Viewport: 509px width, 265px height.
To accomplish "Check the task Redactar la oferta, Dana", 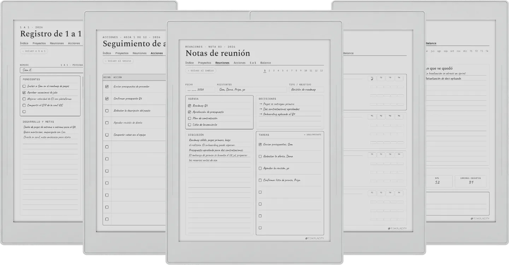I will coord(260,157).
